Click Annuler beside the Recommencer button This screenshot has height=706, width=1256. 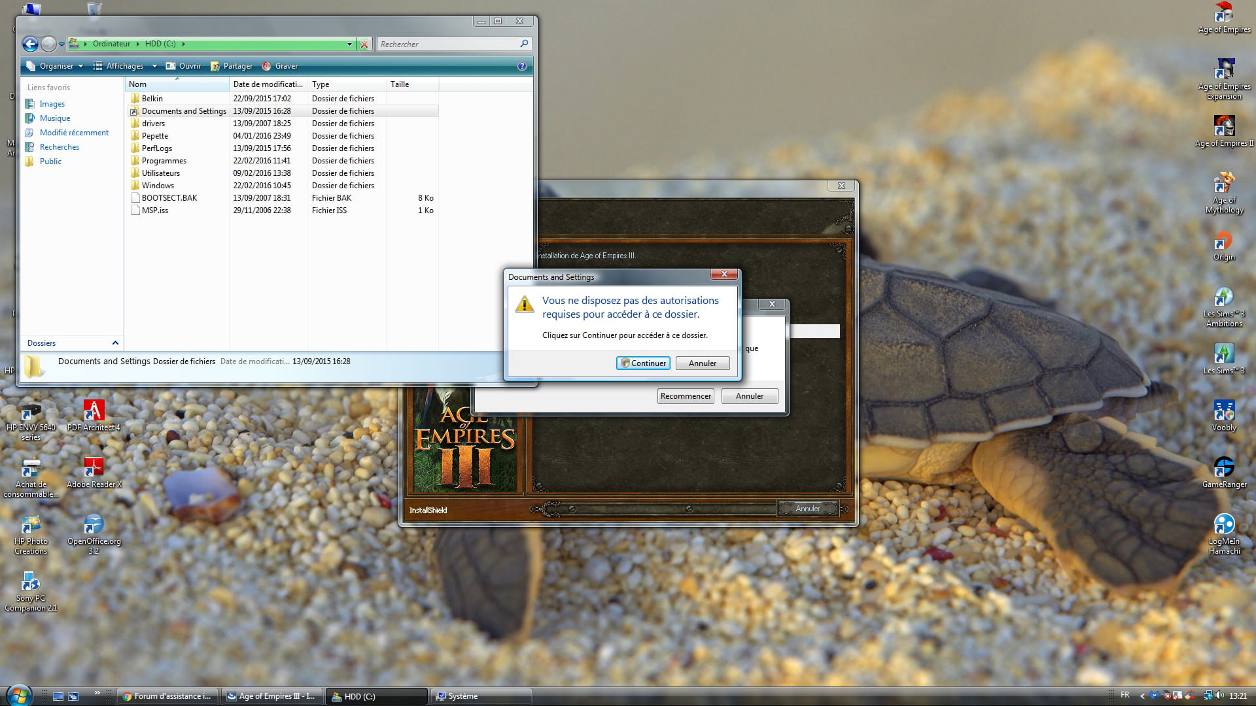coord(750,396)
